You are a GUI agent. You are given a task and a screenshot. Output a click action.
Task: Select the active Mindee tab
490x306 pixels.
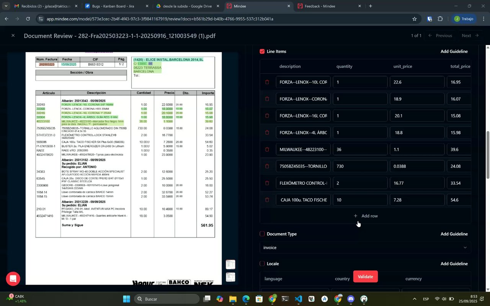point(259,6)
